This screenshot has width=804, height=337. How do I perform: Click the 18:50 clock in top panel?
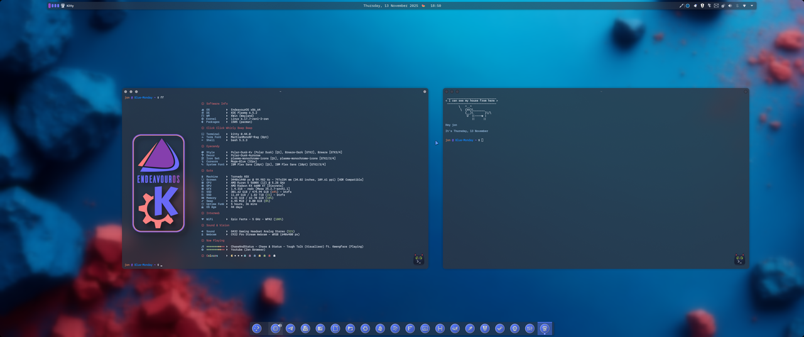pos(436,6)
